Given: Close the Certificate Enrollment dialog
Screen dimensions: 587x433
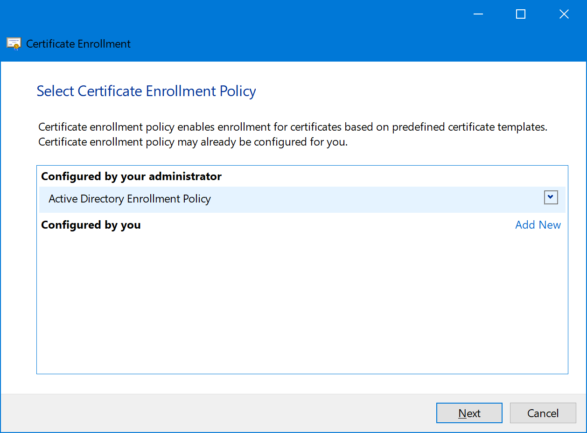Looking at the screenshot, I should 564,14.
